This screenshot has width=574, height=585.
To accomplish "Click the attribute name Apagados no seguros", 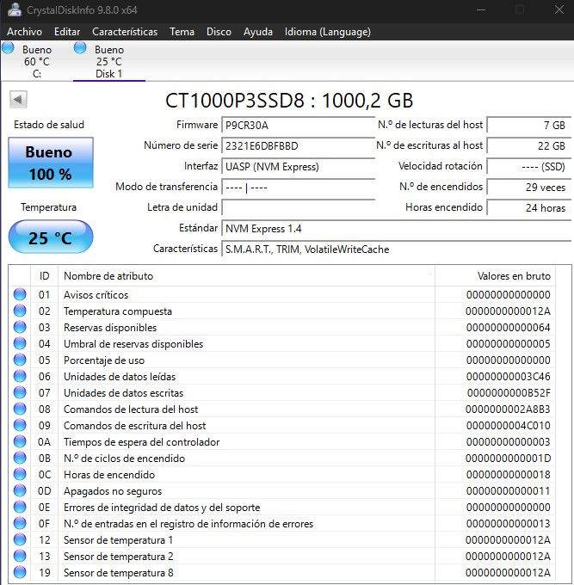I will 113,491.
